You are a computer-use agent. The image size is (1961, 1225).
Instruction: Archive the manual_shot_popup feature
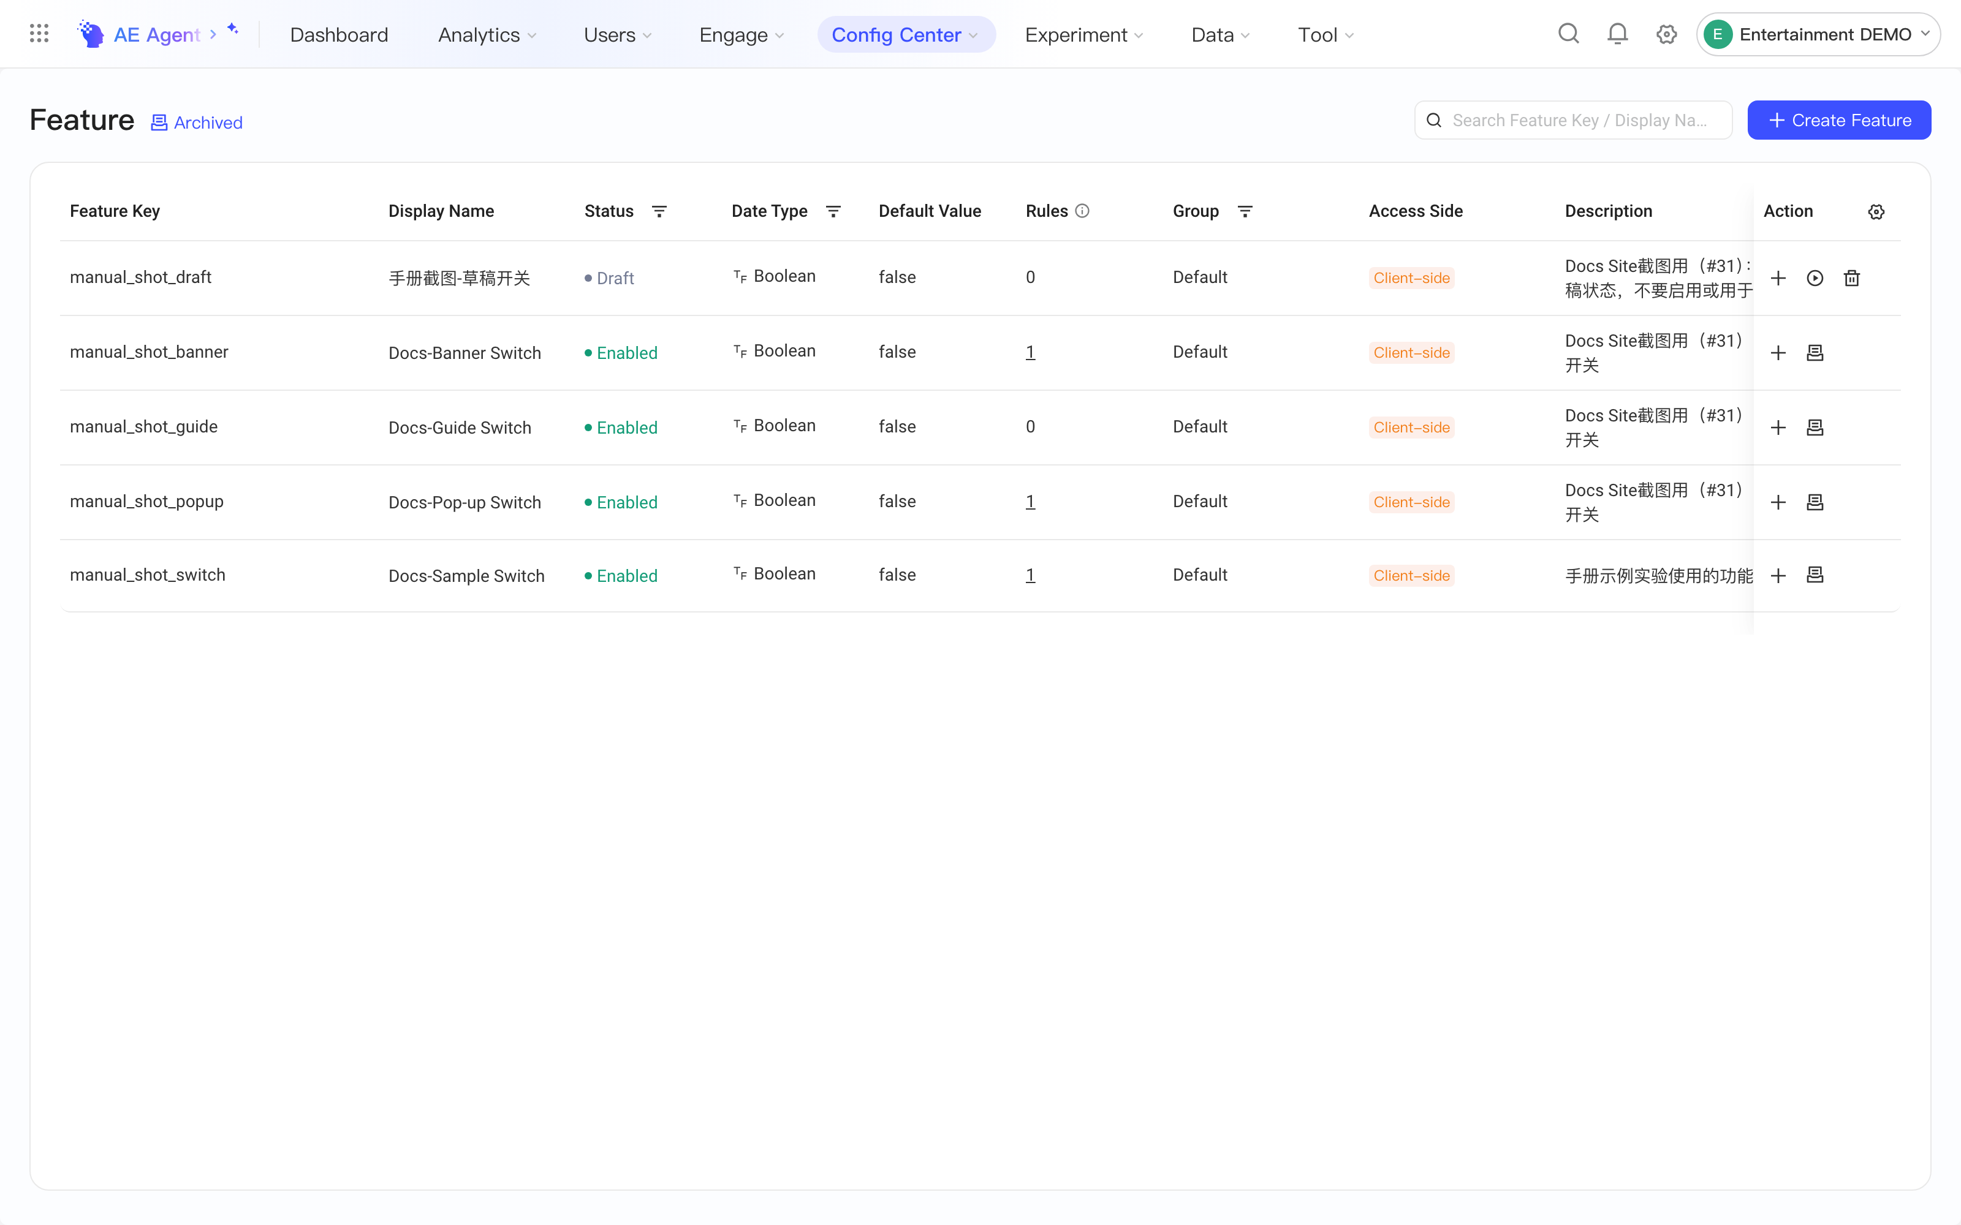pos(1815,502)
